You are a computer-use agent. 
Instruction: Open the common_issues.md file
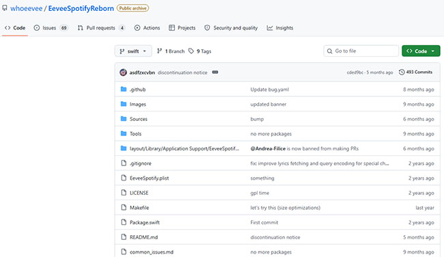[x=152, y=252]
